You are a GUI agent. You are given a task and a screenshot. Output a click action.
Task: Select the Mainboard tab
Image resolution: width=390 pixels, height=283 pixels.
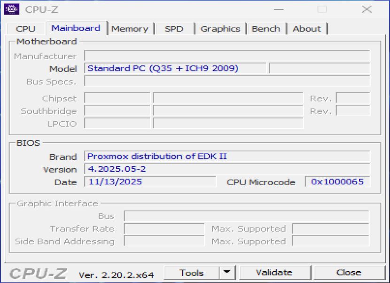coord(76,28)
